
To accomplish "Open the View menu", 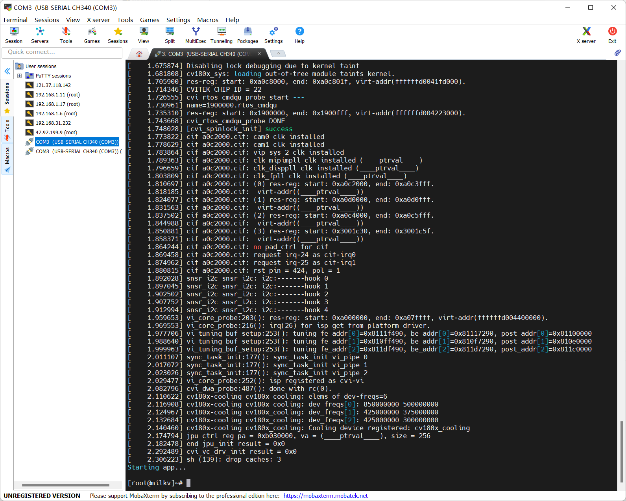I will tap(73, 20).
